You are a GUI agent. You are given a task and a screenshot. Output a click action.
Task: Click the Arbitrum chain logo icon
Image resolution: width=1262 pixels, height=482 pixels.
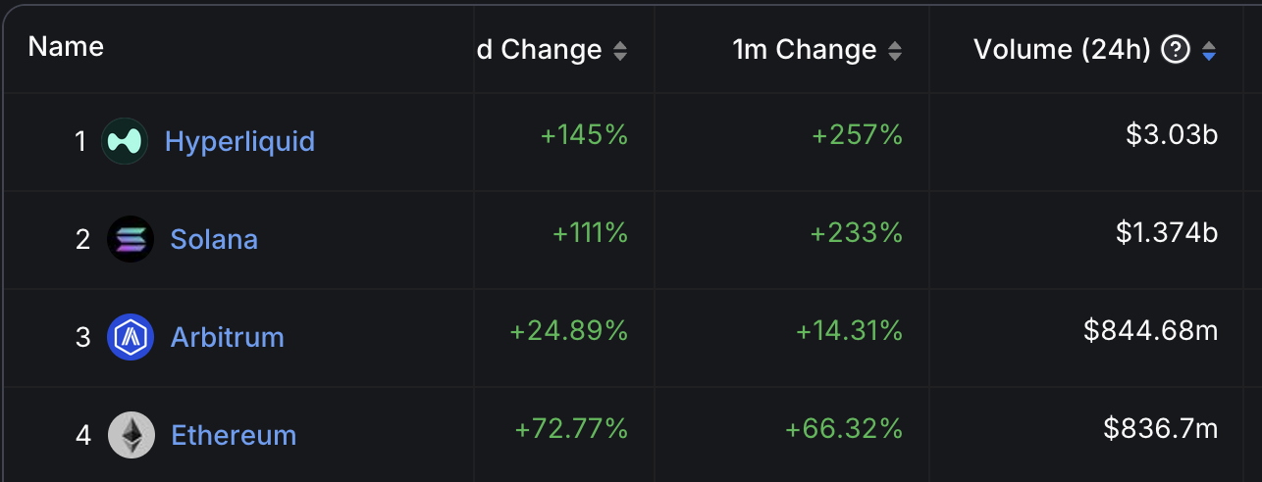point(131,337)
